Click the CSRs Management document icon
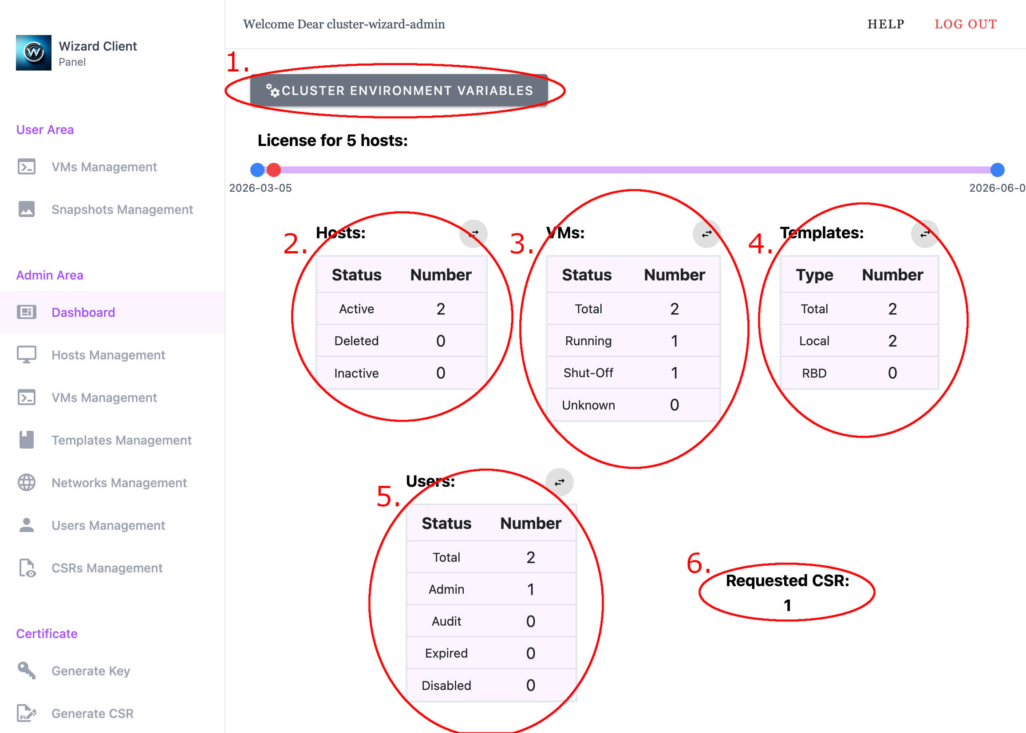Screen dimensions: 1026x733 (x=26, y=568)
